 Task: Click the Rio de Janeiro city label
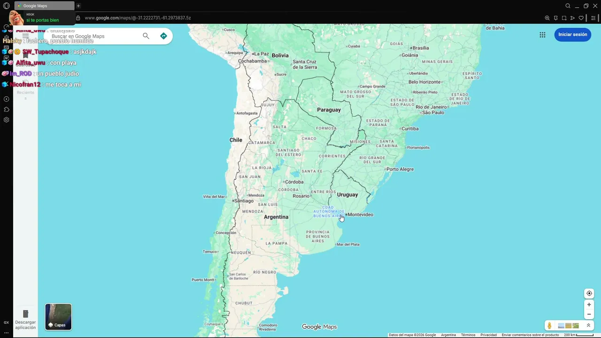click(x=431, y=107)
